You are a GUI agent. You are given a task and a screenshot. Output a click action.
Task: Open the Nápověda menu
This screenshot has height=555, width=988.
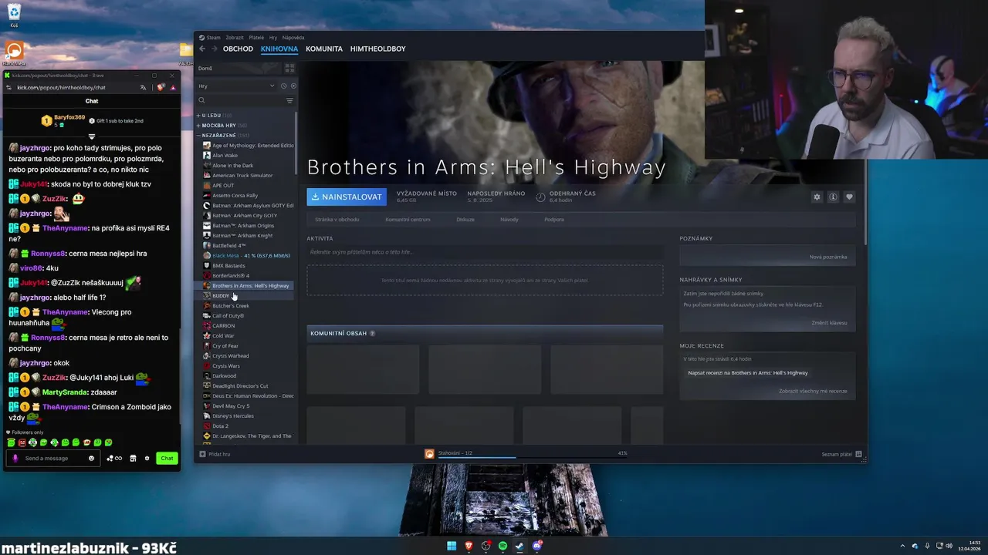(x=293, y=37)
